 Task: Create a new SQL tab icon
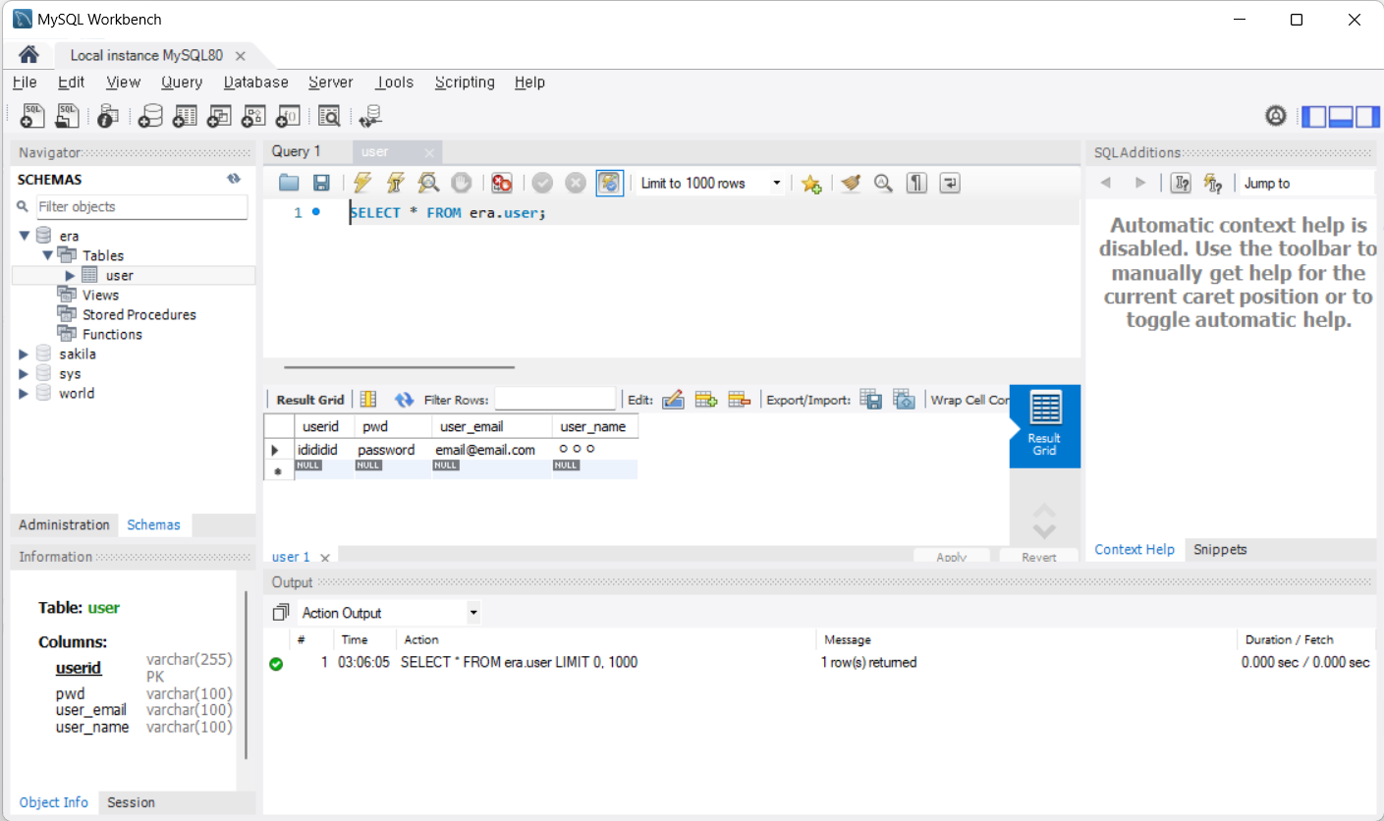(x=32, y=117)
